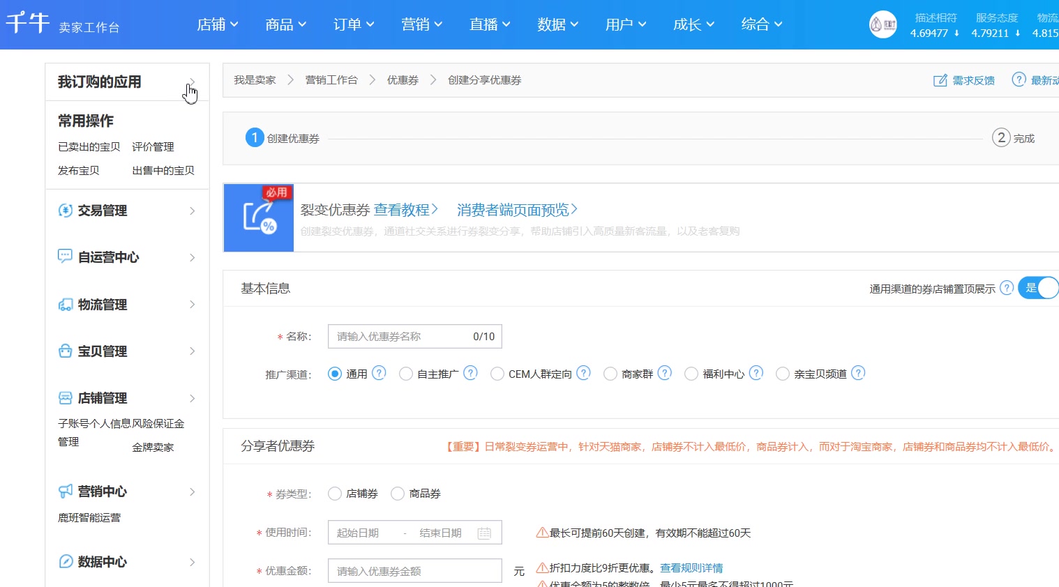Toggle the 店铺置顶展示 switch
Image resolution: width=1059 pixels, height=587 pixels.
(1039, 288)
